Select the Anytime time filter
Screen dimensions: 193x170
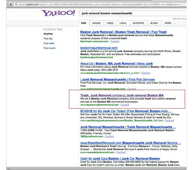click(x=48, y=34)
